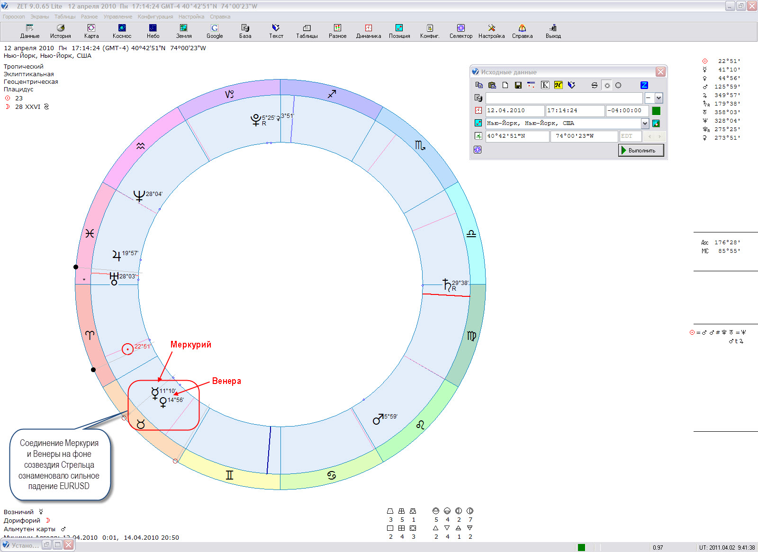Click the green color square beside timezone
Screen dimensions: 758x552
(656, 111)
